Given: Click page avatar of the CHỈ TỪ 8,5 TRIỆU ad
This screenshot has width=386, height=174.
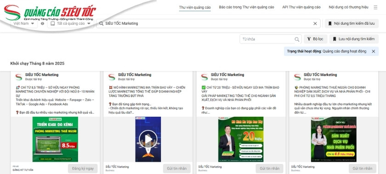Looking at the screenshot, I should 19,77.
